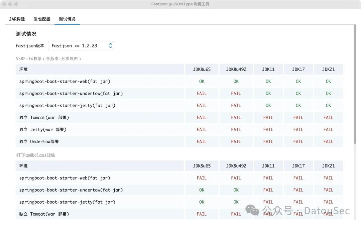Screen dimensions: 361x225
Task: Click springboot-boot-starter-undertow(fat jar) row in HTTP table
Action: click(x=179, y=190)
